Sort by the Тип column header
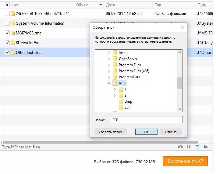Image resolution: width=216 pixels, height=174 pixels. pyautogui.click(x=158, y=5)
